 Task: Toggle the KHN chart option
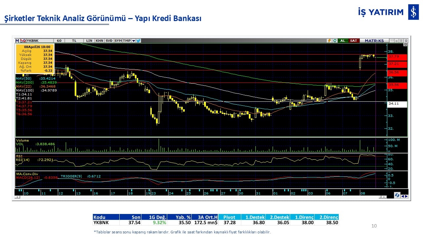[99, 41]
